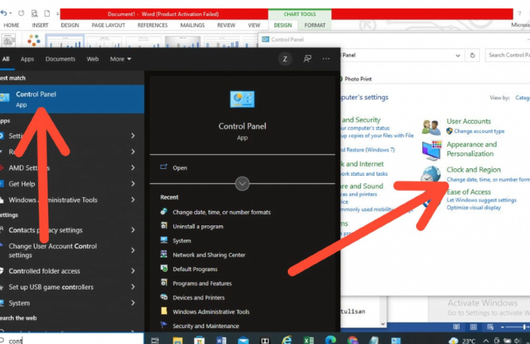This screenshot has width=530, height=344.
Task: Click the Search Control Panel input field
Action: tap(507, 55)
